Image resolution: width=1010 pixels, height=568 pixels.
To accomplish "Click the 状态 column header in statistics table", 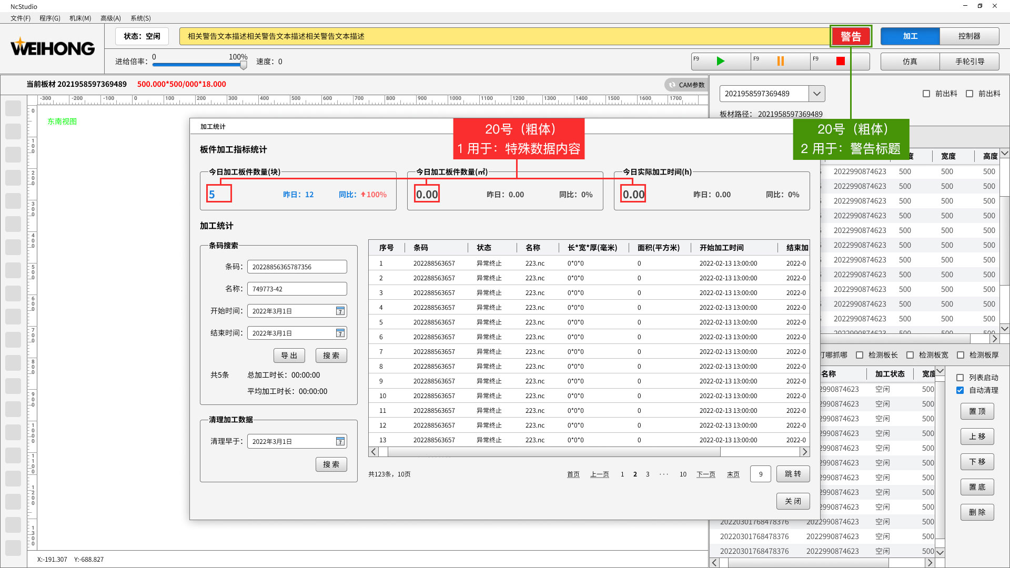I will point(484,248).
